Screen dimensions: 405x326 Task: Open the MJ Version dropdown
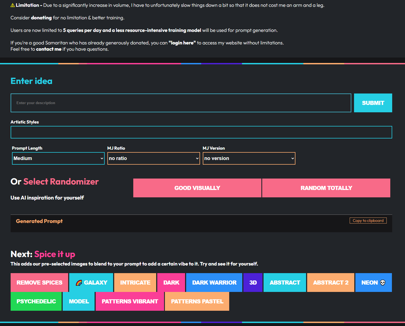[249, 158]
